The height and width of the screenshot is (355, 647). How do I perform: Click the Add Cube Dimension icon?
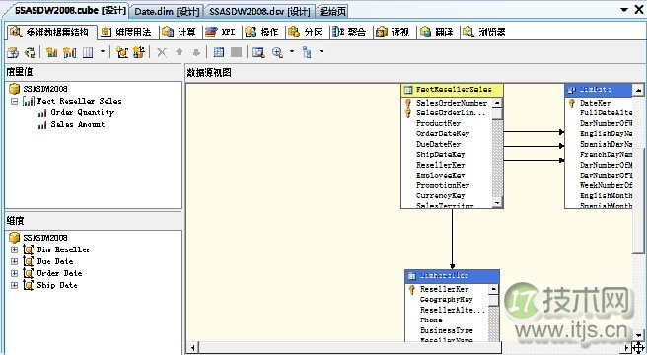point(122,52)
